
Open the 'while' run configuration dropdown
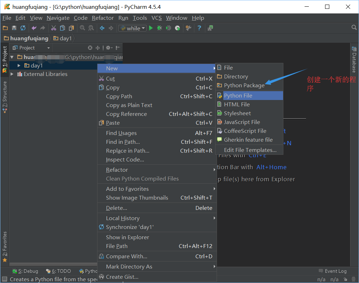[133, 28]
